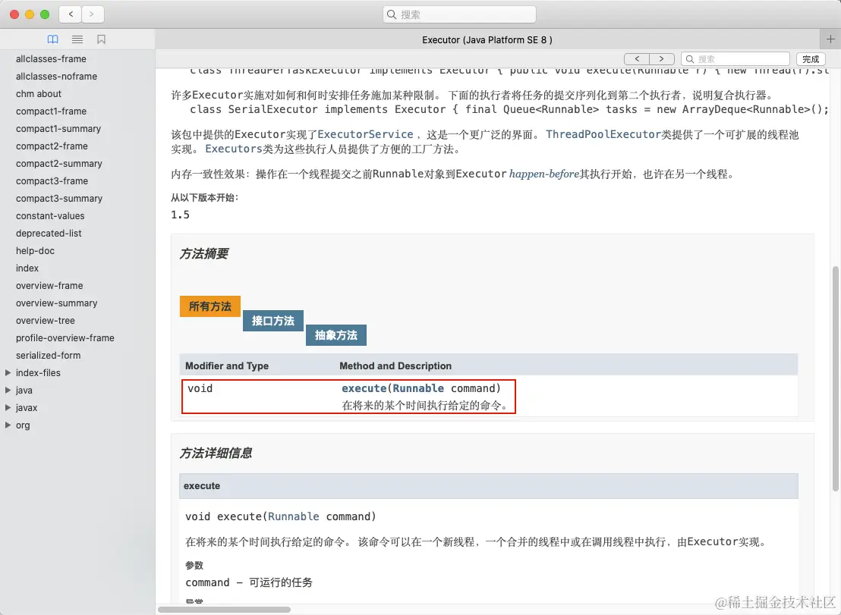841x615 pixels.
Task: Select overview-tree in the sidebar
Action: (45, 320)
